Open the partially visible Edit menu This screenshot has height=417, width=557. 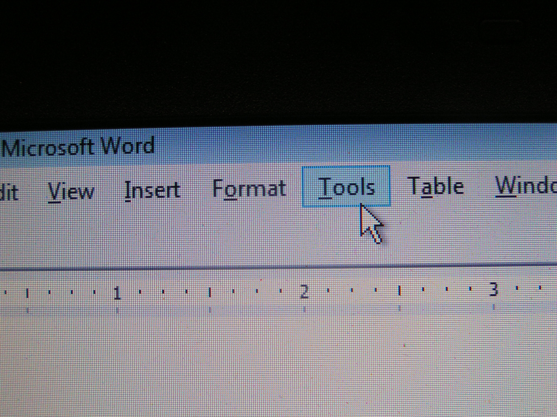9,192
